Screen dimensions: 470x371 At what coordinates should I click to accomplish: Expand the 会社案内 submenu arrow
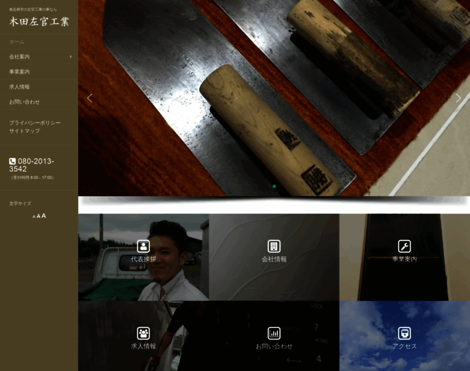[70, 57]
